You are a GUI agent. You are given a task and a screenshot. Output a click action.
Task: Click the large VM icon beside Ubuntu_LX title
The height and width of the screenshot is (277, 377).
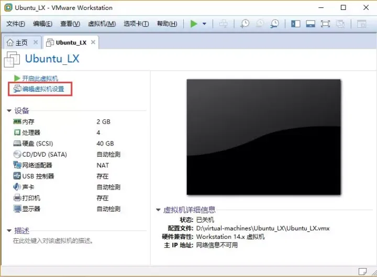click(x=12, y=59)
